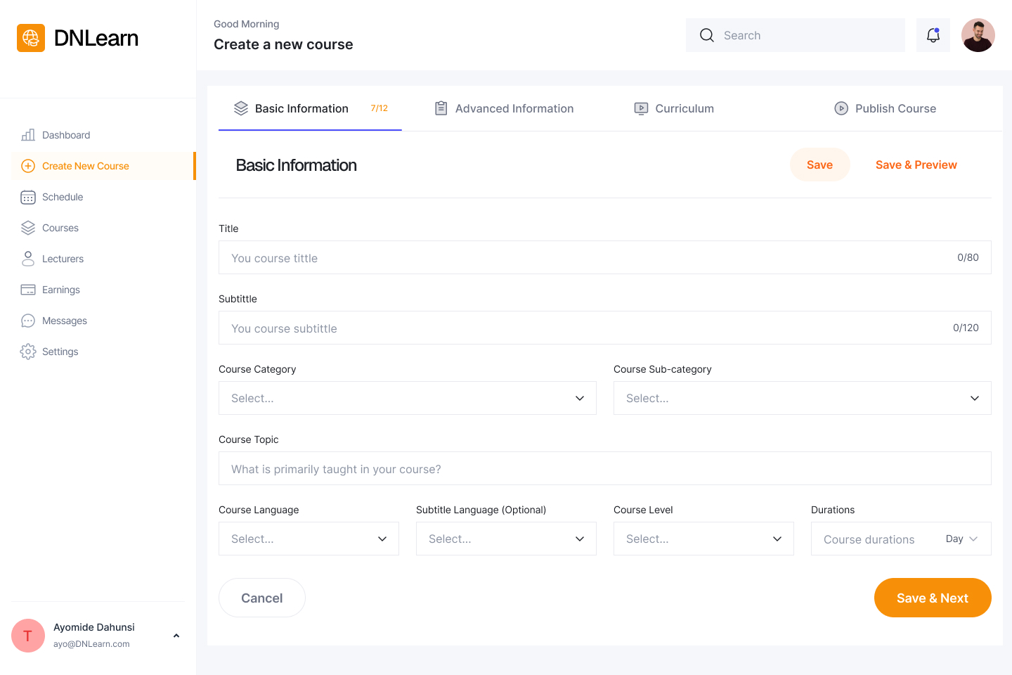Screen dimensions: 1012x675
Task: Switch to the Basic Information tab
Action: (310, 108)
